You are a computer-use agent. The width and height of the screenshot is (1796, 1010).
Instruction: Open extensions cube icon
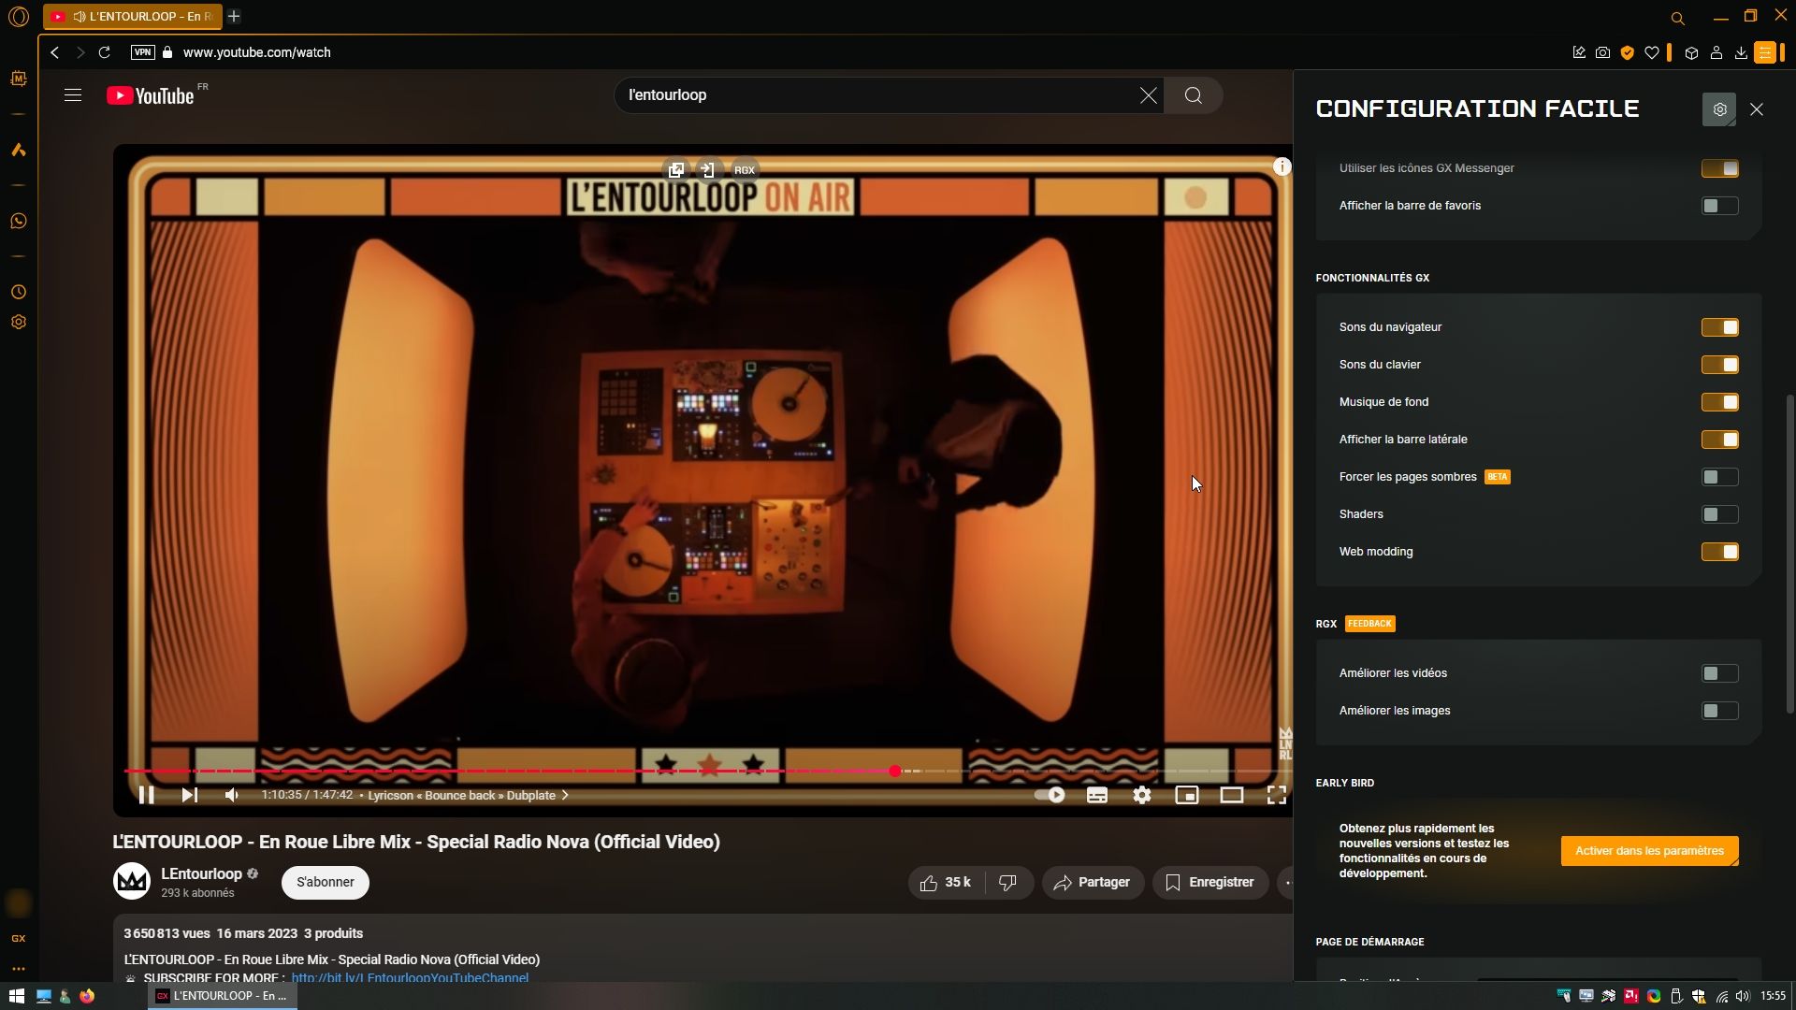[1691, 52]
